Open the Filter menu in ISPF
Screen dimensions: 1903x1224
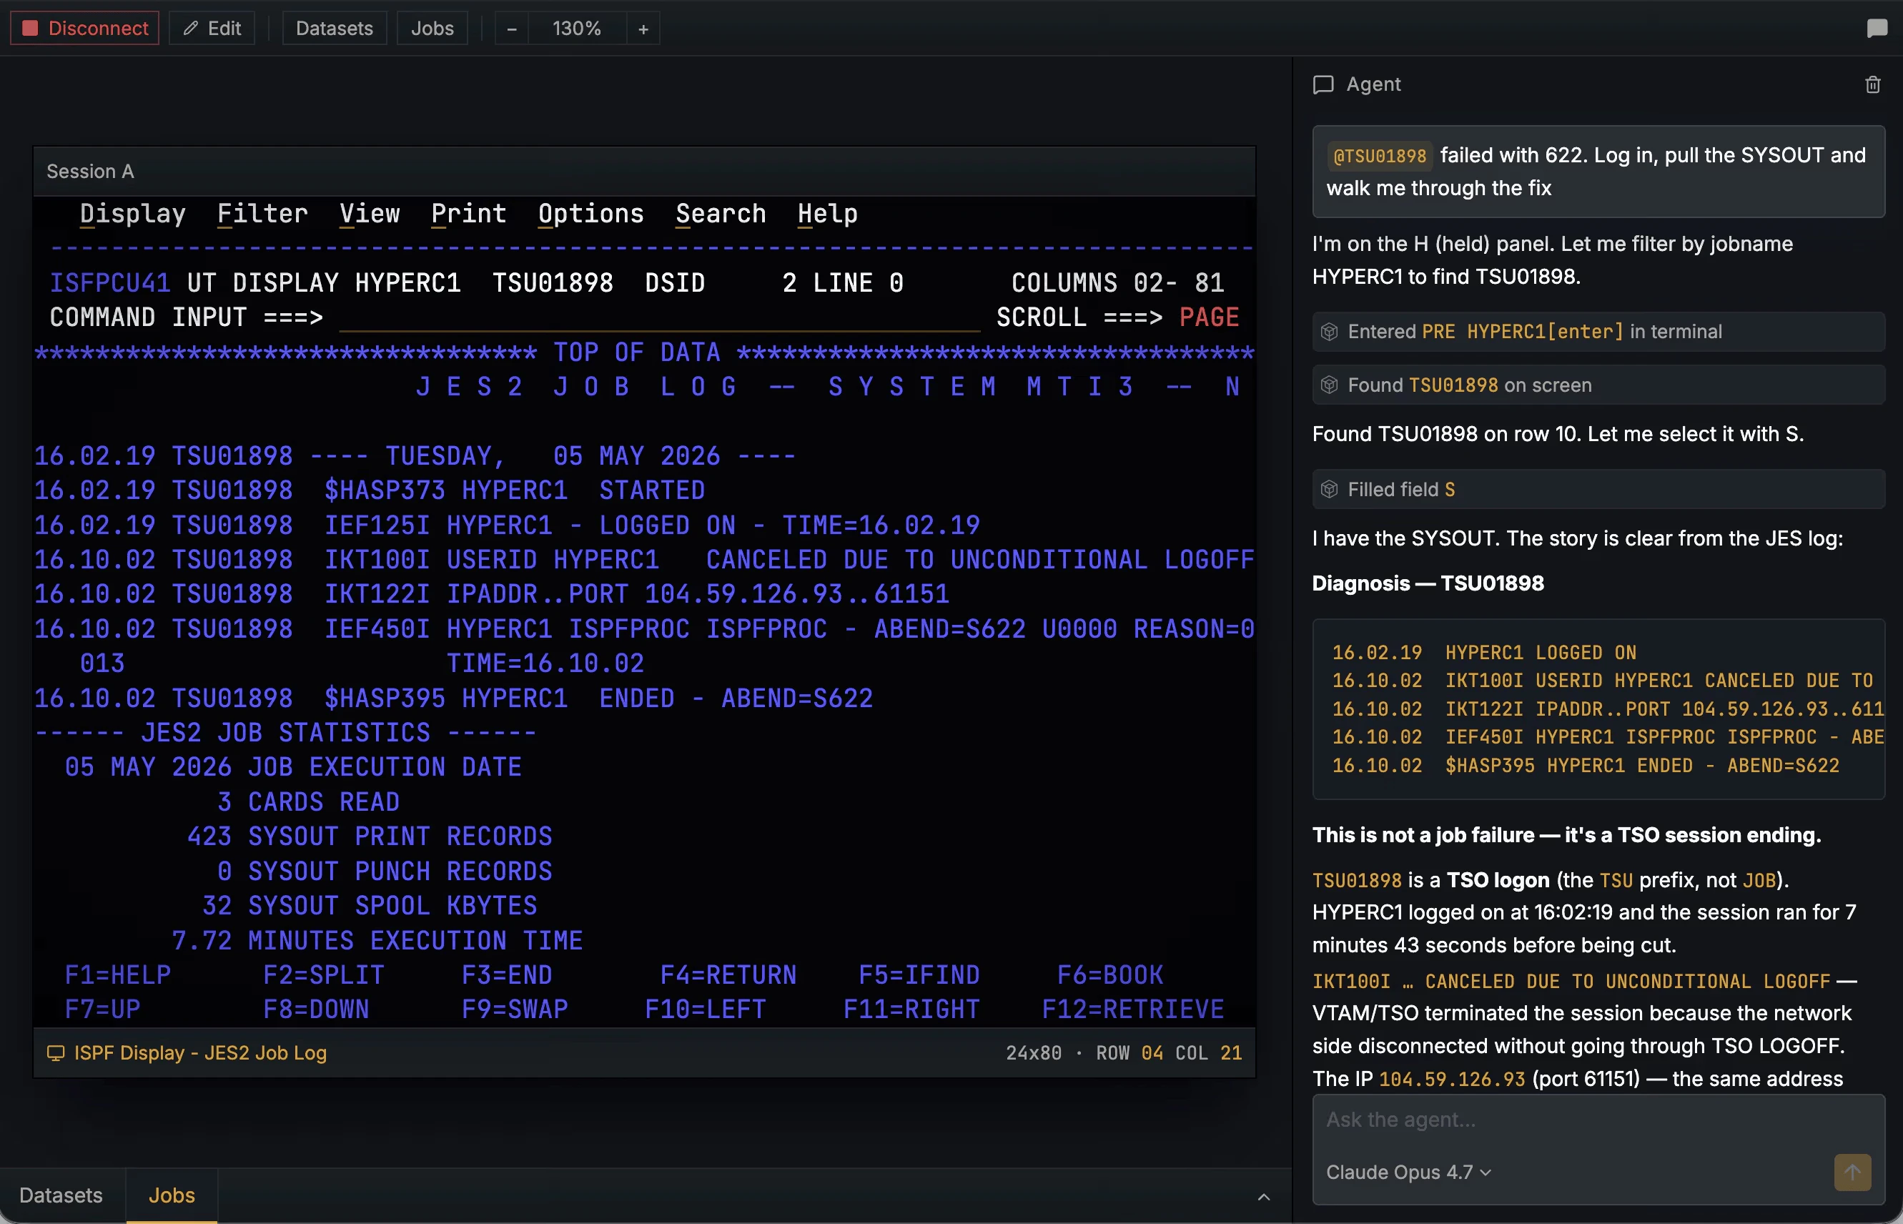click(x=263, y=214)
